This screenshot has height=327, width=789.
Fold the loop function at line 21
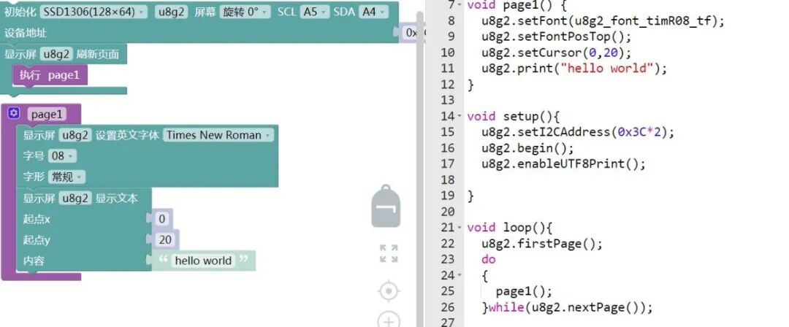(460, 228)
